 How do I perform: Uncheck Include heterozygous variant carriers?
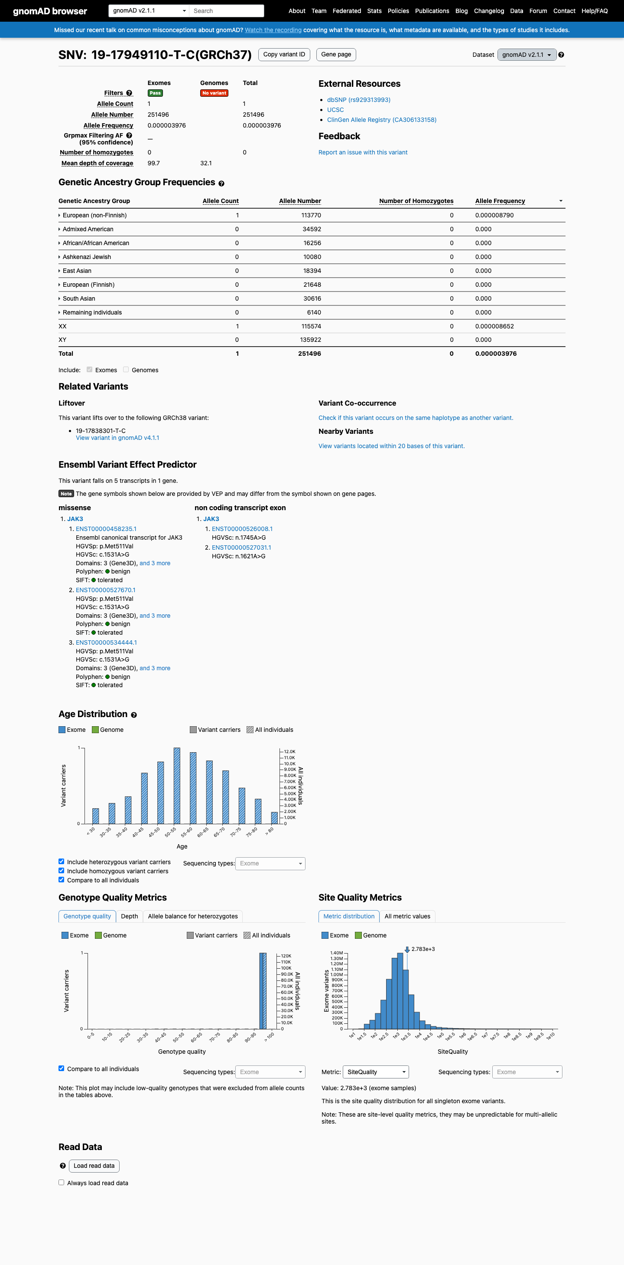click(62, 861)
